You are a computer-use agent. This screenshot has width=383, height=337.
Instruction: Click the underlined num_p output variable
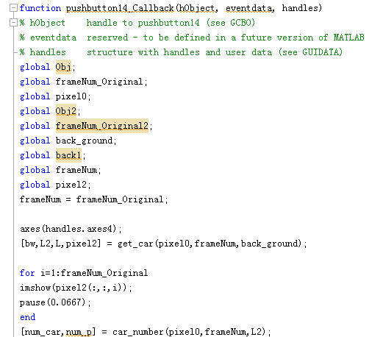(79, 332)
